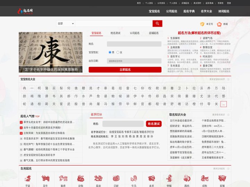Select surname tile 陆
Image resolution: width=250 pixels, height=187 pixels.
click(x=224, y=88)
